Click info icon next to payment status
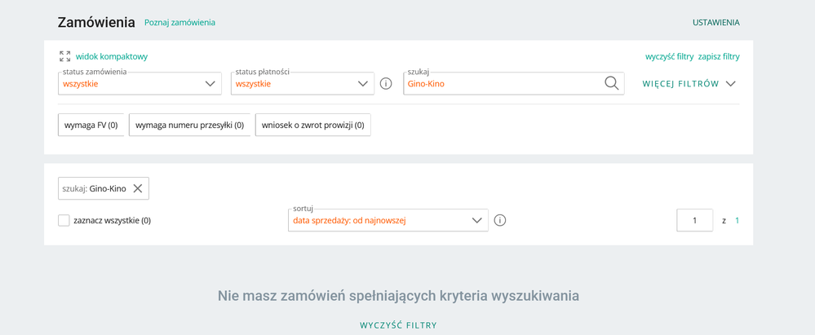This screenshot has width=815, height=335. (386, 83)
